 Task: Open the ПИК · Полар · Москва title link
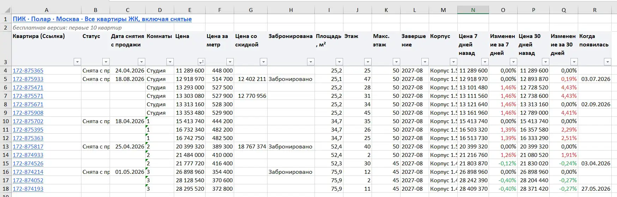[x=102, y=19]
